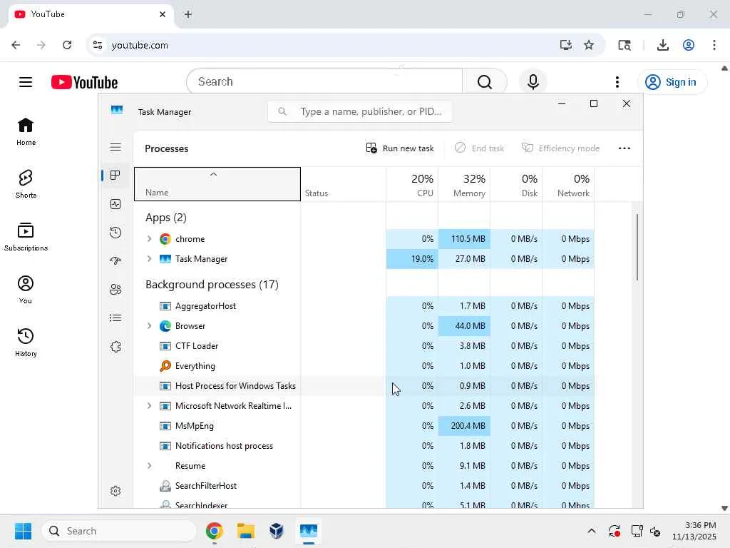Sort processes by Disk column
This screenshot has height=548, width=730.
click(516, 184)
